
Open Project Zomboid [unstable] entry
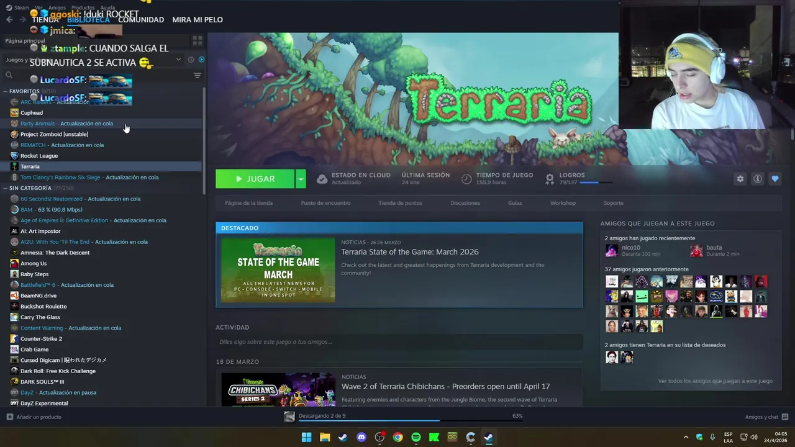click(54, 134)
